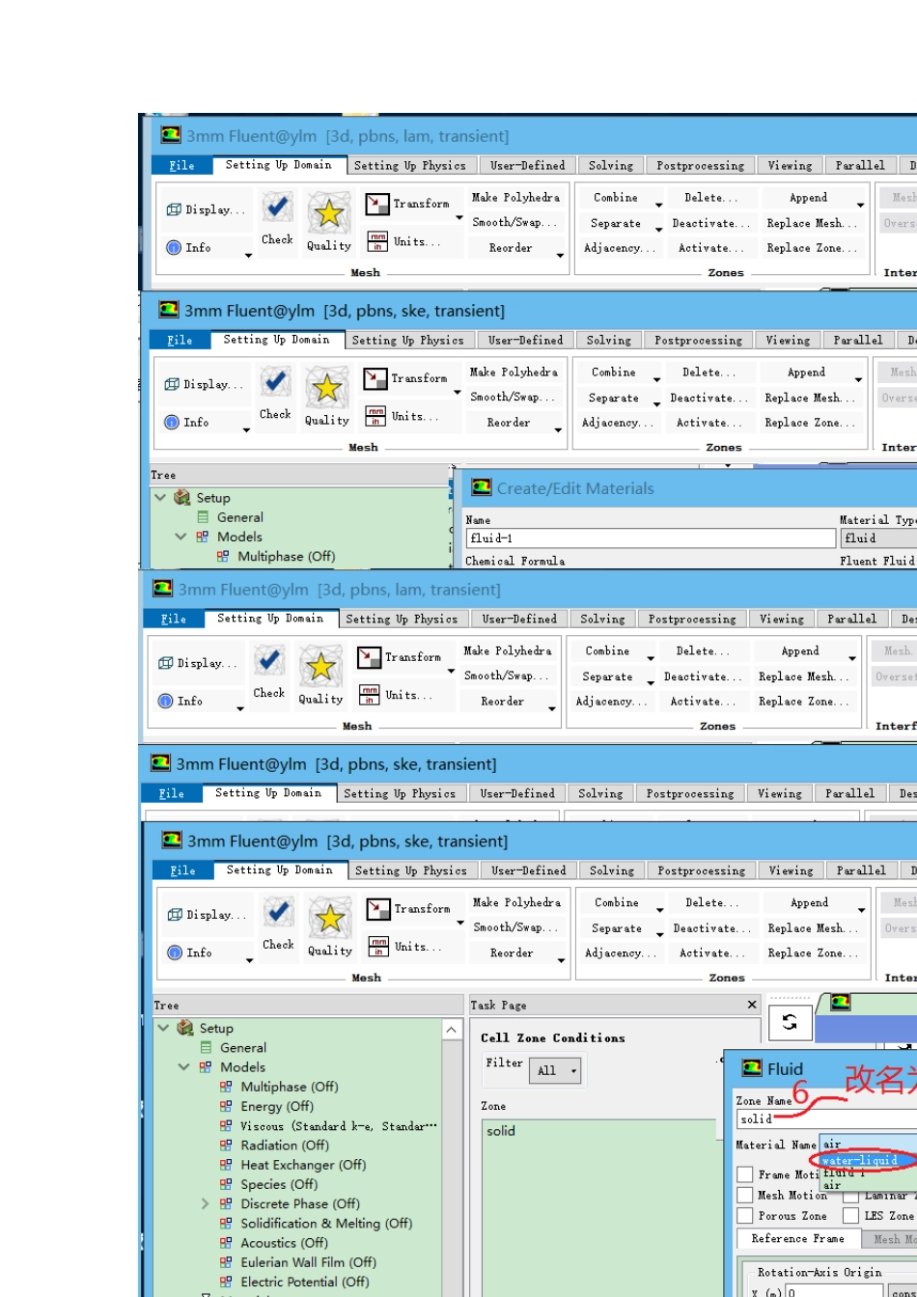Select Radiation (Off) model icon
Viewport: 917px width, 1297px height.
coord(226,1145)
